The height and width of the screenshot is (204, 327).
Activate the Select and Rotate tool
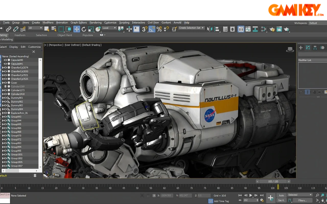[x=84, y=29]
